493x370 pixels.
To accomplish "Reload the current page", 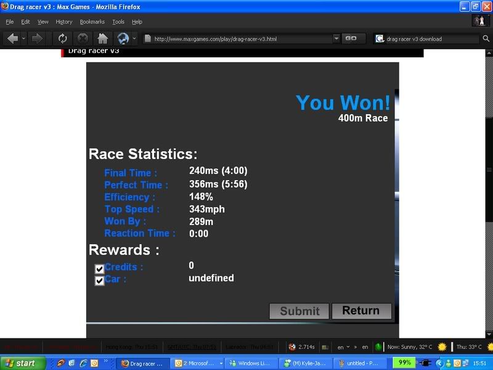I will [63, 39].
